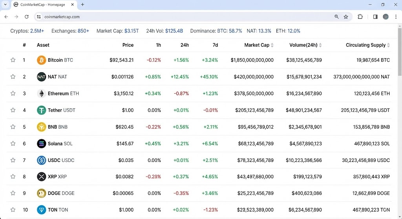Click the TON coin logo icon
The width and height of the screenshot is (402, 219).
[x=41, y=210]
